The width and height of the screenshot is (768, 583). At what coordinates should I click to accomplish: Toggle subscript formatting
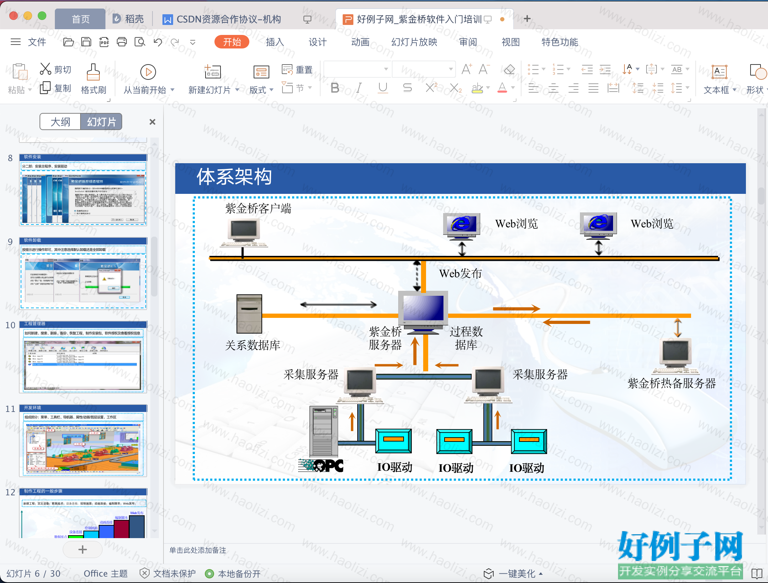pos(456,88)
